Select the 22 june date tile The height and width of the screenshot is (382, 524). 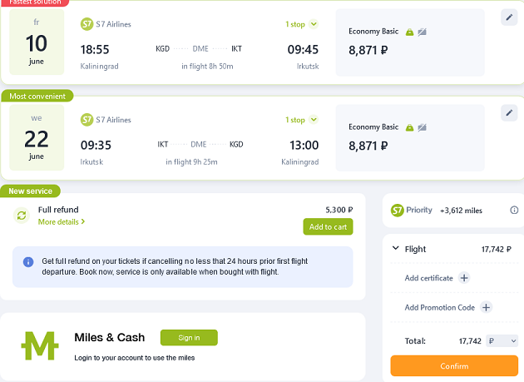click(x=37, y=137)
